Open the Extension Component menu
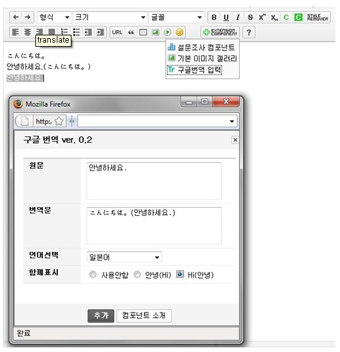 pyautogui.click(x=220, y=32)
